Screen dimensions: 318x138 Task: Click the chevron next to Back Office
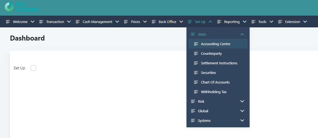coord(181,22)
